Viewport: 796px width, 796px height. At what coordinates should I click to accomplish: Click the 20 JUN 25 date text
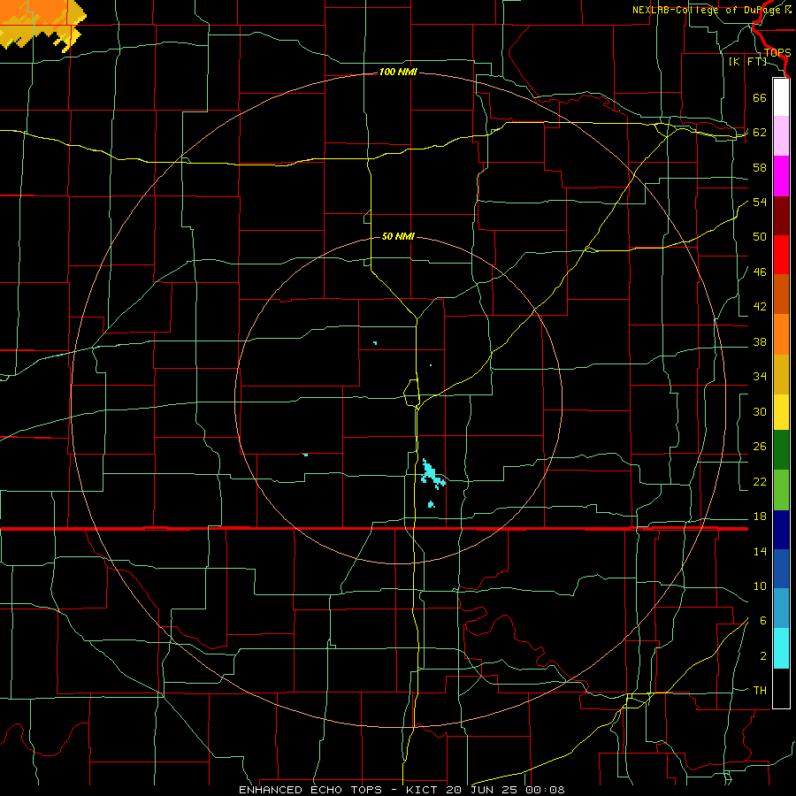tap(483, 790)
